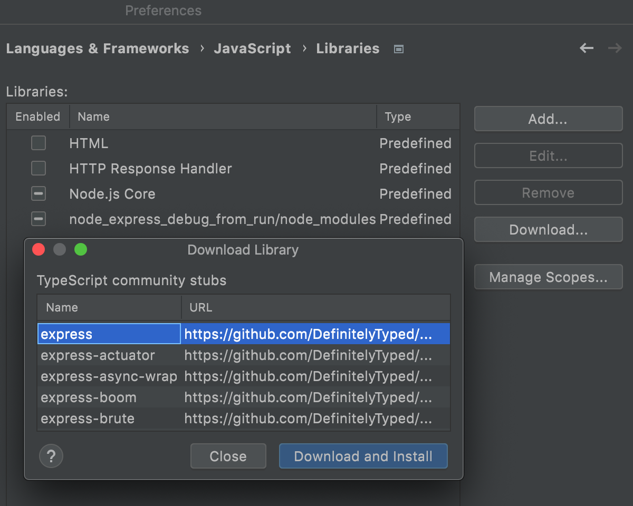
Task: Open the help question mark button
Action: [51, 456]
